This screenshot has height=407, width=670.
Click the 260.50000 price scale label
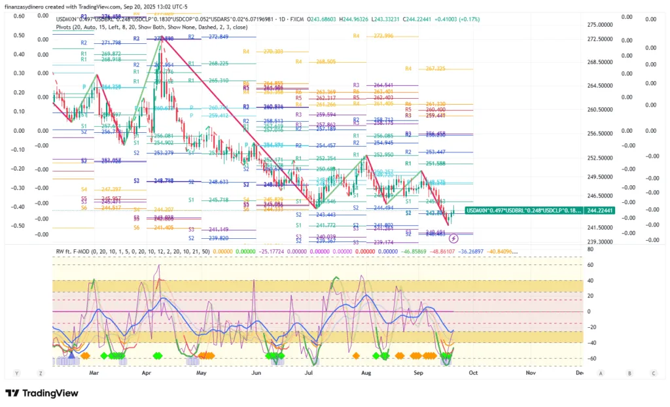(600, 110)
